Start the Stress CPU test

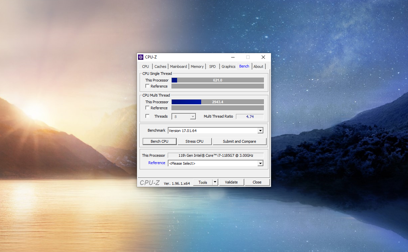coord(194,141)
